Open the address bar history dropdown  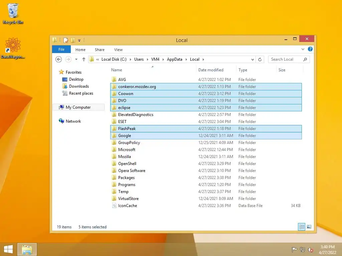point(252,59)
